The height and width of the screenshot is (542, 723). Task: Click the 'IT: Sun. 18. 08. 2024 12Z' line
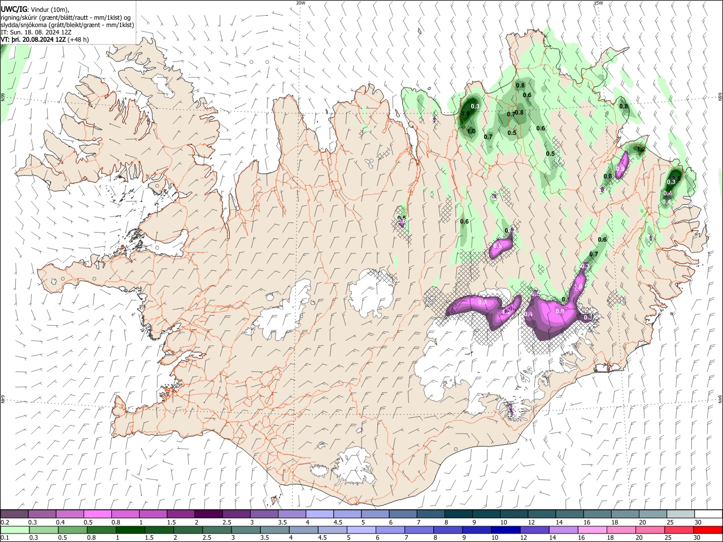[x=36, y=32]
